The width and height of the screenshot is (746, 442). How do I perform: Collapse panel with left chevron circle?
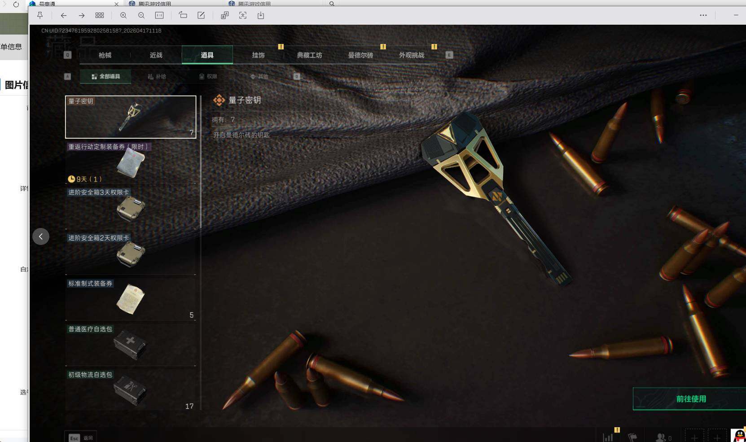tap(41, 236)
